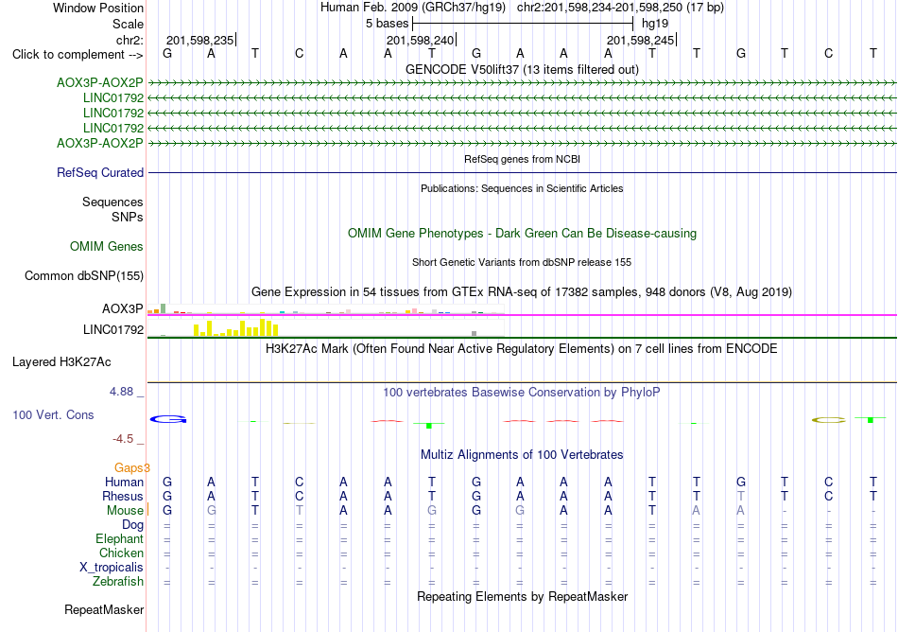898x632 pixels.
Task: Click the RepeatMasker track label
Action: [104, 609]
